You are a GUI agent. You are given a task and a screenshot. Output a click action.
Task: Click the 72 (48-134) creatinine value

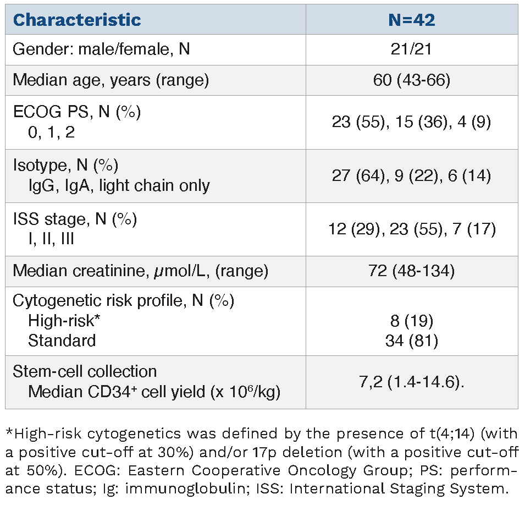412,271
